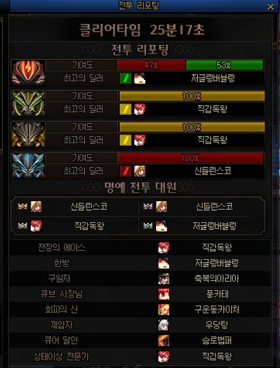Select 저글링버블링 in the top dealer row
280x368 pixels.
(213, 79)
